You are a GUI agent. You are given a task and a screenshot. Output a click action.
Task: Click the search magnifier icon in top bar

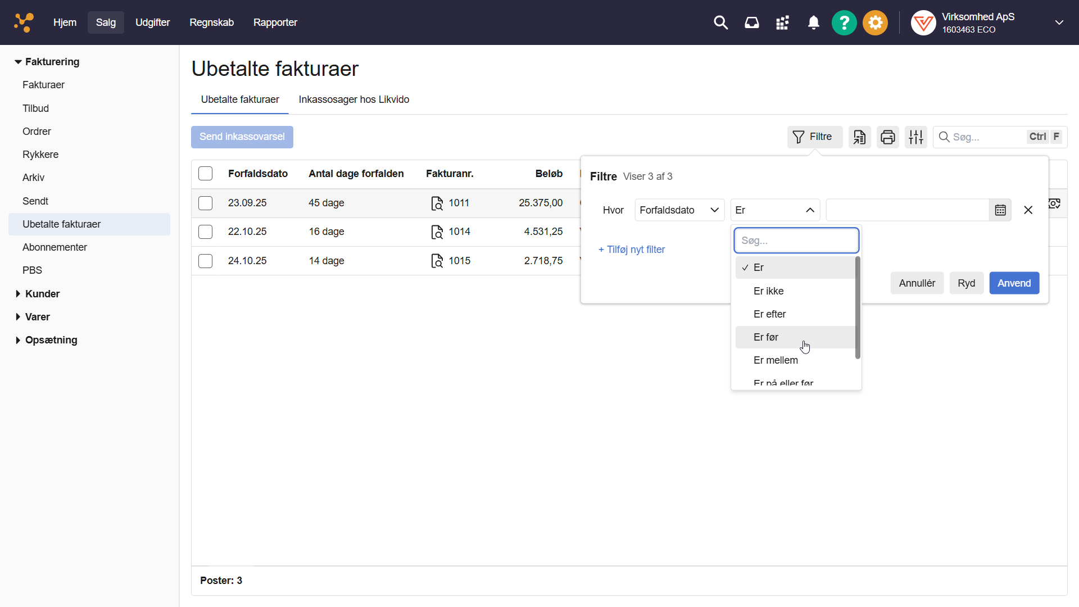coord(720,22)
